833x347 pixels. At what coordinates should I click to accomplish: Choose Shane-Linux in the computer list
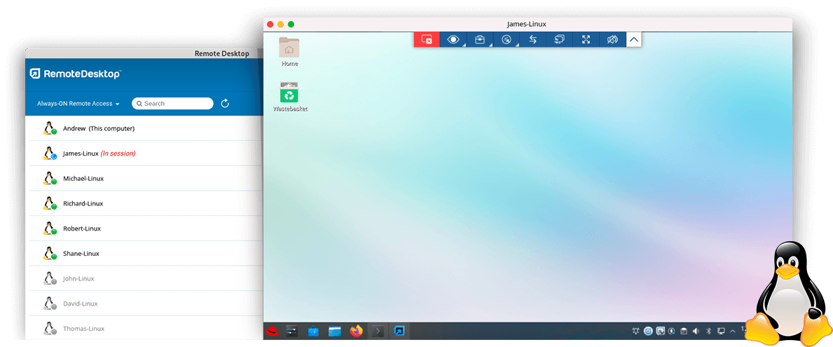[x=81, y=254]
